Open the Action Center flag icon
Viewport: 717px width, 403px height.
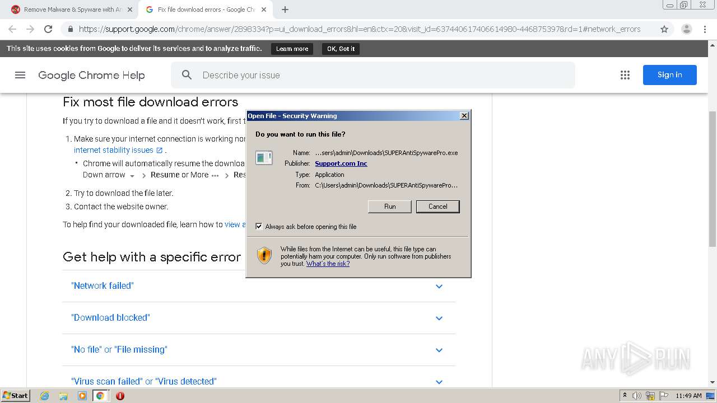(664, 396)
